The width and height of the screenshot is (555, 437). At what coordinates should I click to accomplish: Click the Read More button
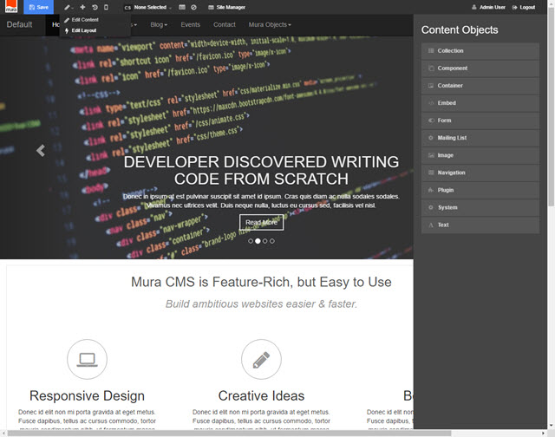coord(262,222)
